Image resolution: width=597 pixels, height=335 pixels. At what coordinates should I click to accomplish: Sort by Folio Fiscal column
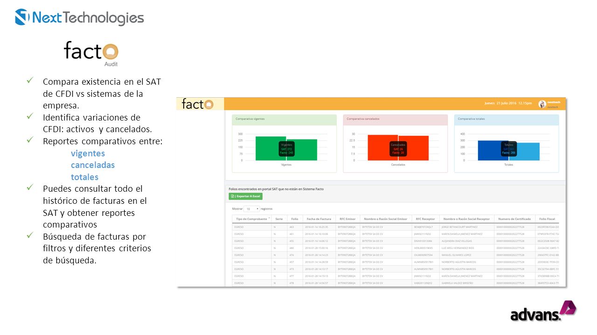point(547,219)
